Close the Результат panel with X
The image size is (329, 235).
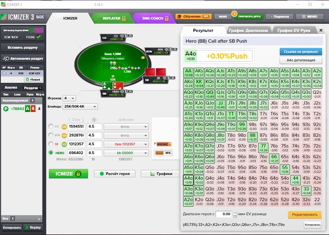[x=321, y=30]
